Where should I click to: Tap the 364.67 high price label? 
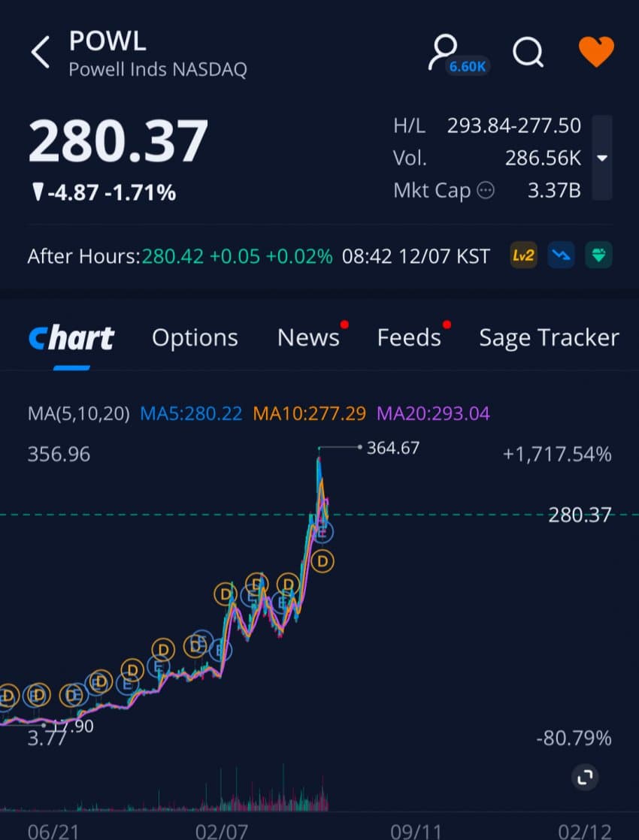(392, 448)
